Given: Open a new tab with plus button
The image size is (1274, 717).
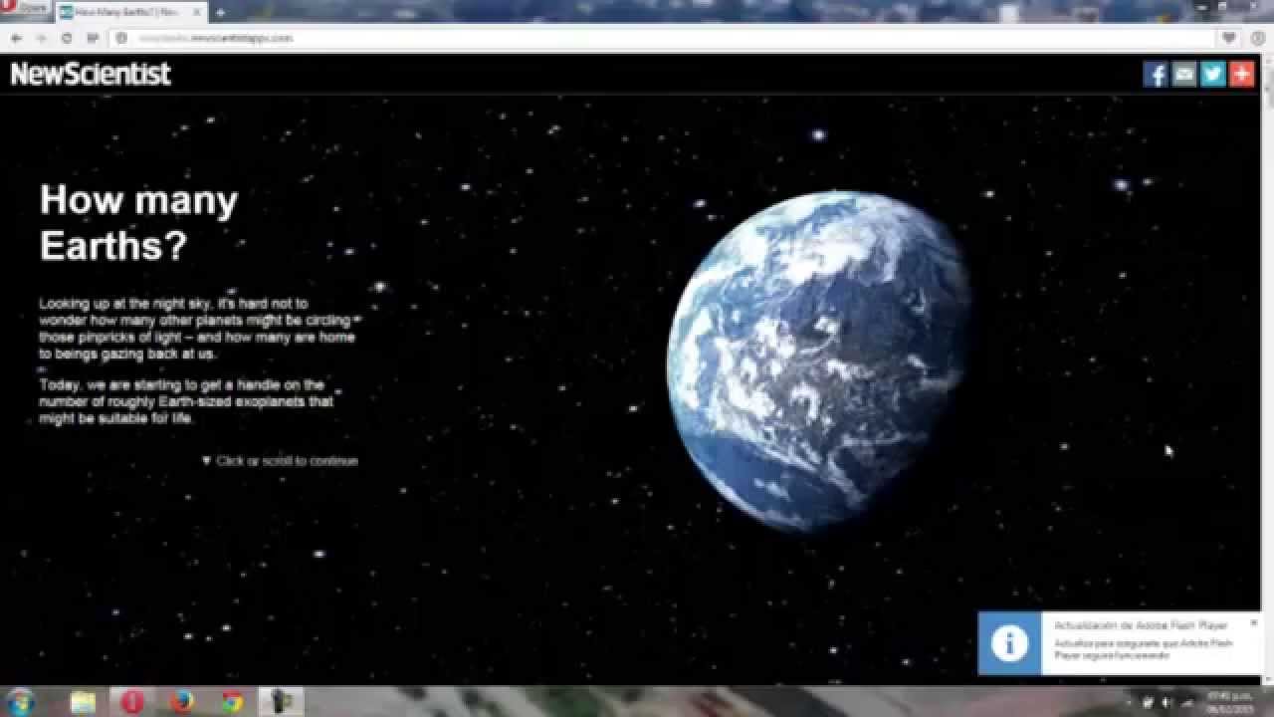Looking at the screenshot, I should click(220, 12).
